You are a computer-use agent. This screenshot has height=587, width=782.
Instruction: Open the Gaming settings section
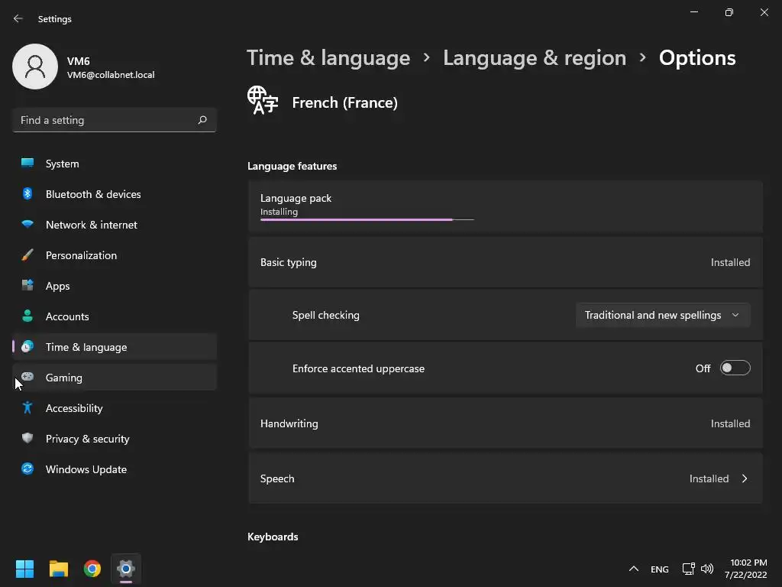(x=64, y=378)
